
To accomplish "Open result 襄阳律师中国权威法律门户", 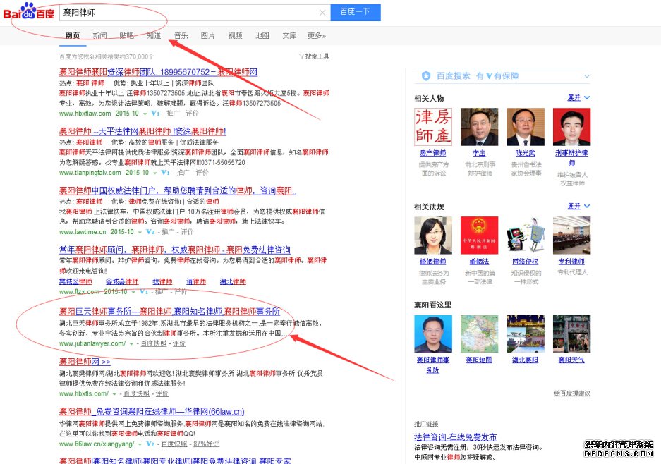I will point(178,190).
